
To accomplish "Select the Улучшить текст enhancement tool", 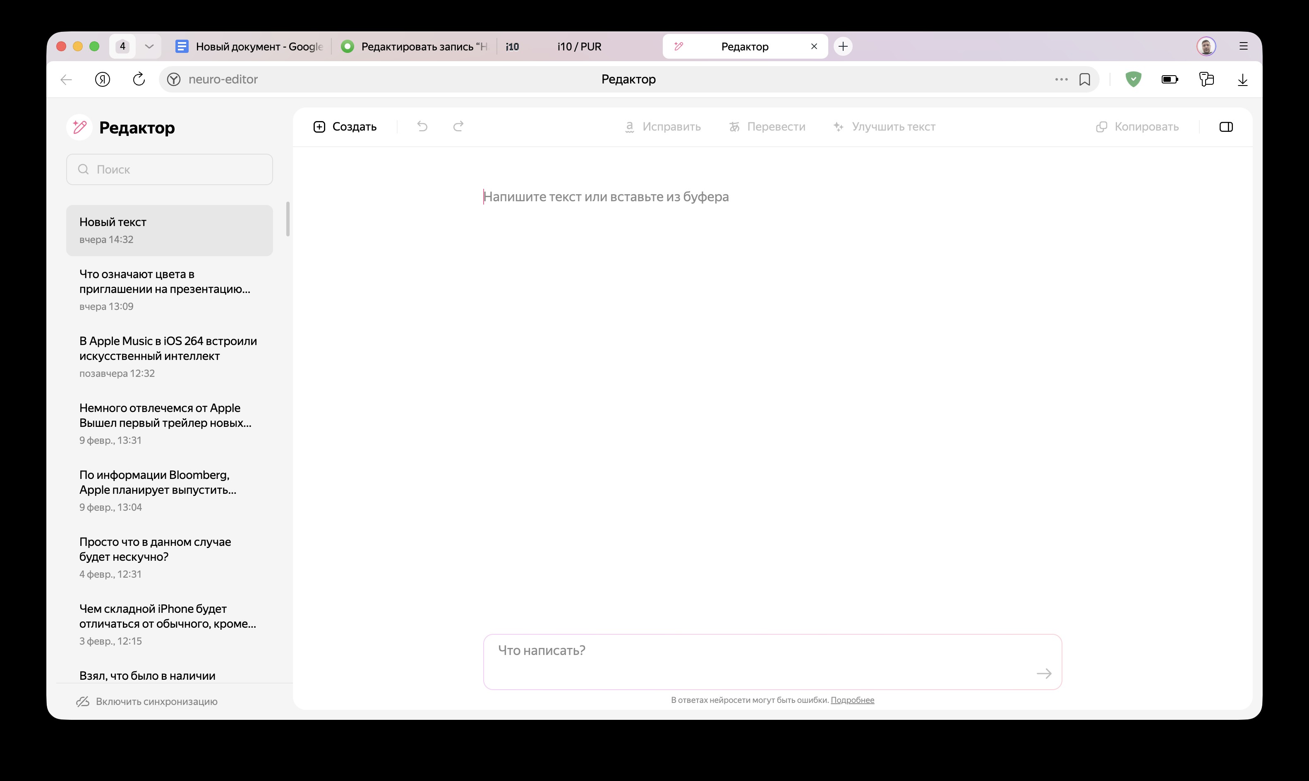I will pos(884,126).
